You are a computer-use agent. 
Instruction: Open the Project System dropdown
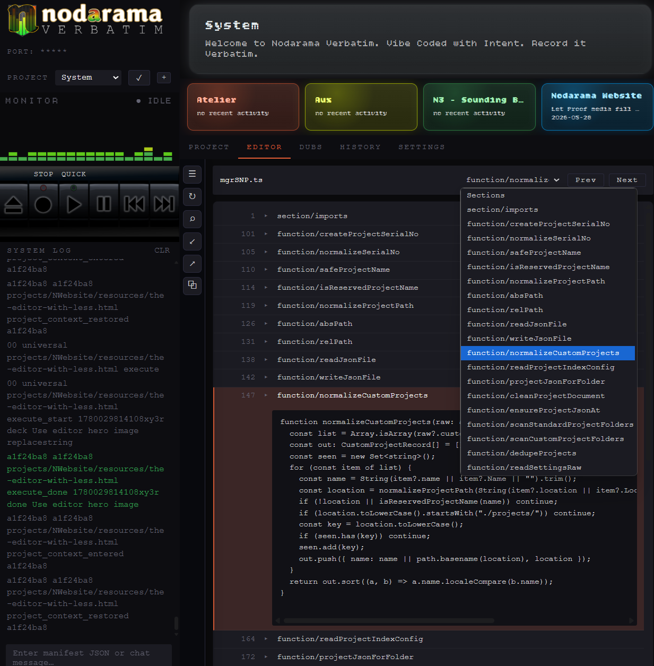click(x=89, y=77)
